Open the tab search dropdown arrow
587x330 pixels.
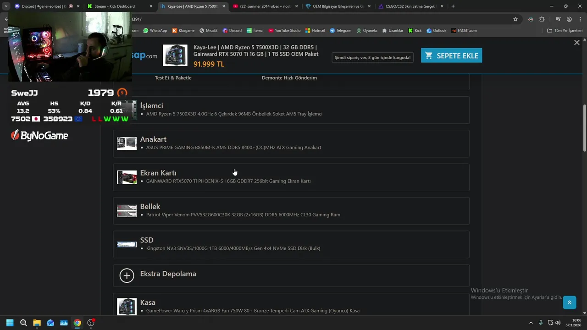pyautogui.click(x=6, y=6)
